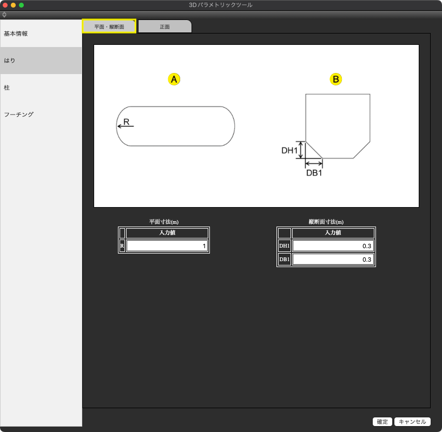This screenshot has height=432, width=442.
Task: Click the DH1 row label in the table
Action: pyautogui.click(x=285, y=245)
